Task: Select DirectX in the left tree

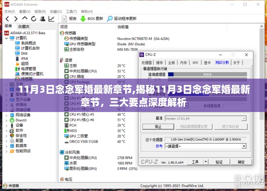Action: tap(21, 120)
